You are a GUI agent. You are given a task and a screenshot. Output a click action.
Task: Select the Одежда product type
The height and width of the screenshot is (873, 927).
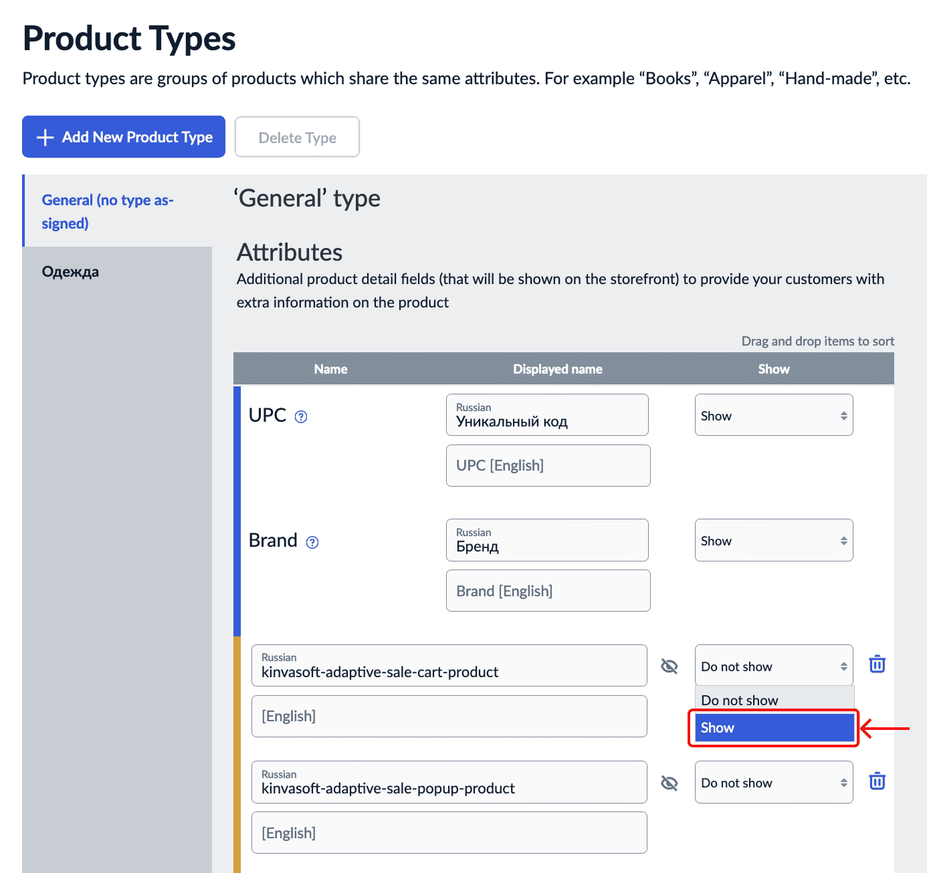tap(71, 272)
